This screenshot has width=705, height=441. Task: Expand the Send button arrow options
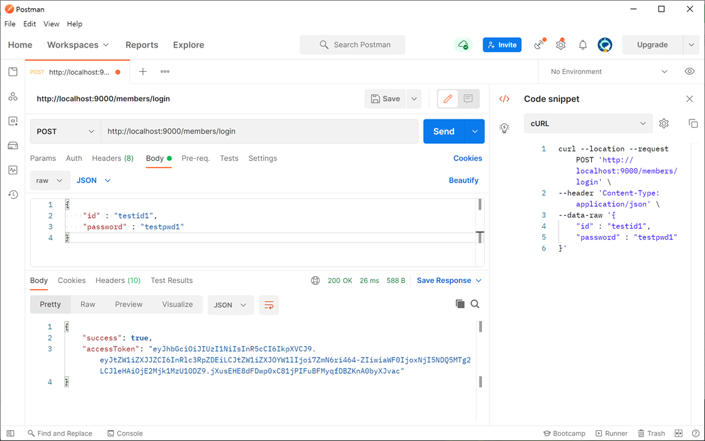tap(475, 132)
